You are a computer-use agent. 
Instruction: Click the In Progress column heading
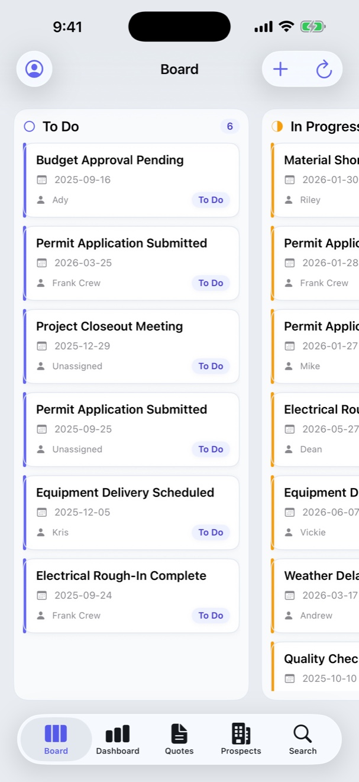click(325, 126)
